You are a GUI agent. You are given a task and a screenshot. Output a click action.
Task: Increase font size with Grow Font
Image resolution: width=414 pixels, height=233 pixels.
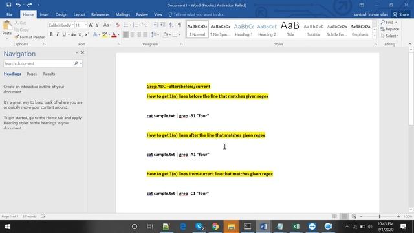[91, 25]
